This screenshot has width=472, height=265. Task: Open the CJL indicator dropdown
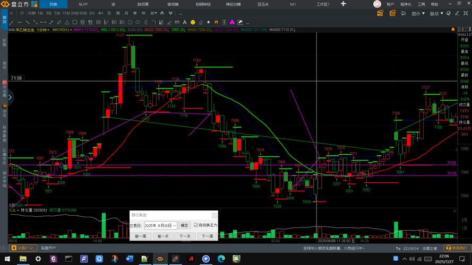(x=14, y=210)
